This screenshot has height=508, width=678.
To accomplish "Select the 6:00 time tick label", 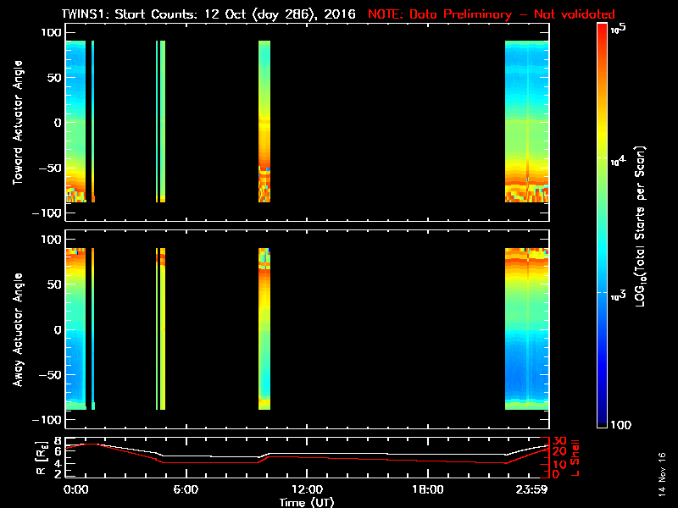I will [x=186, y=489].
